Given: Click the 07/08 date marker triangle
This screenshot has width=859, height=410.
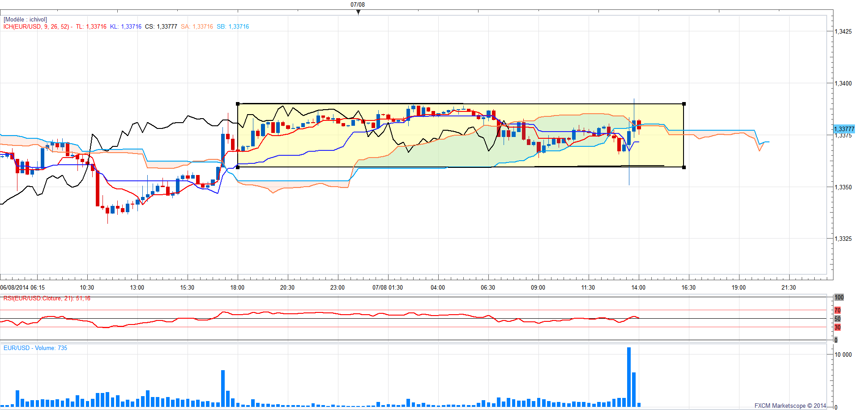Looking at the screenshot, I should (358, 12).
